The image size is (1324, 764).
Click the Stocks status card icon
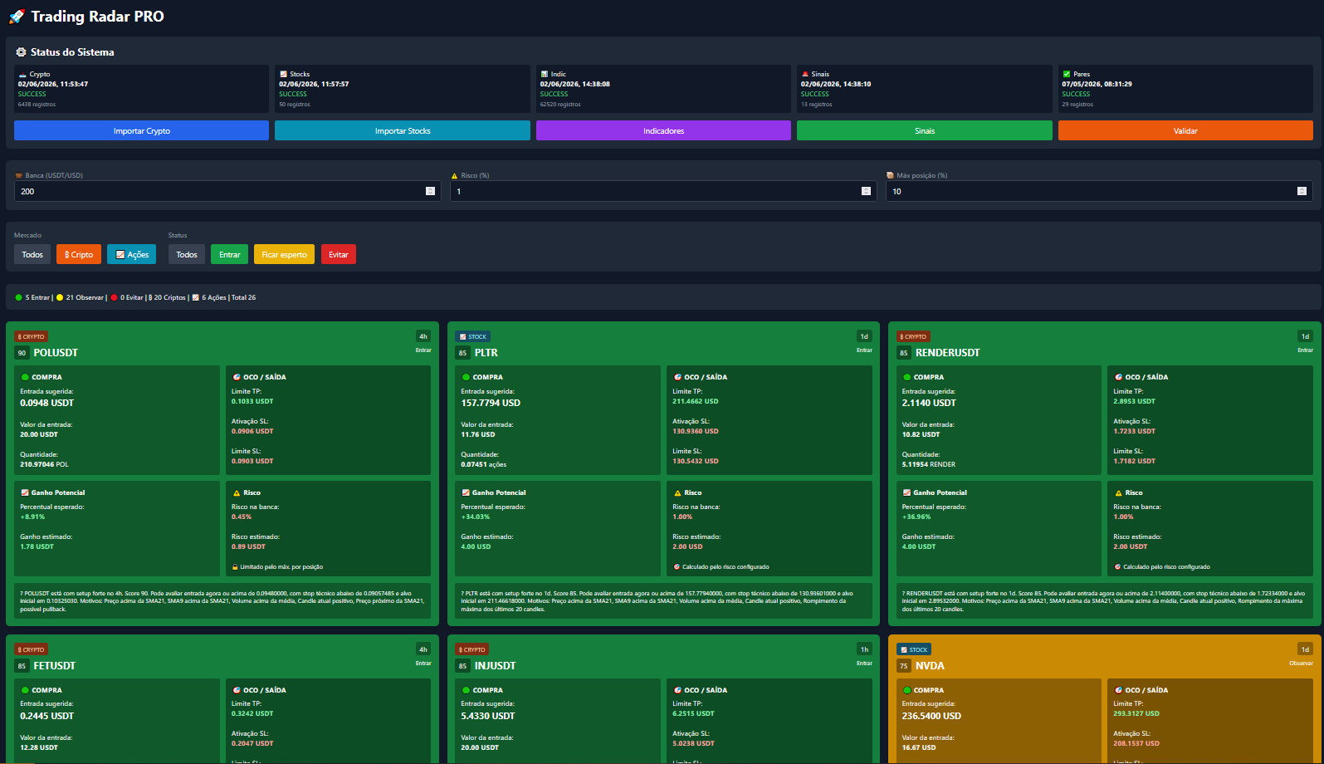(x=283, y=74)
